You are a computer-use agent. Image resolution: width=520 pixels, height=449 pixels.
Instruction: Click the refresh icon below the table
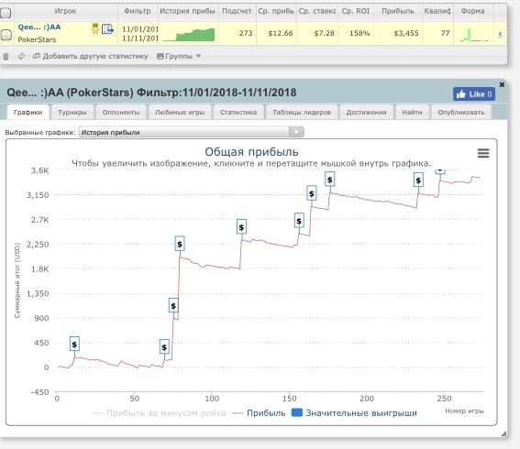(x=22, y=56)
